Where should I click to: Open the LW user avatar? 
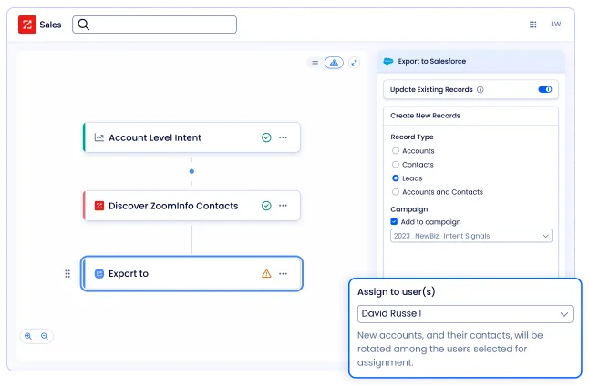[x=555, y=25]
